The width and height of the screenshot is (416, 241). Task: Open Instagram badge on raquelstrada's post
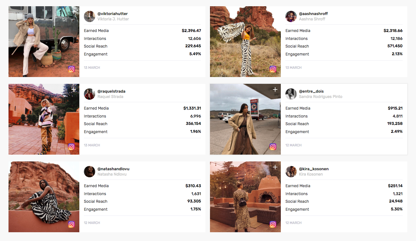pos(71,147)
